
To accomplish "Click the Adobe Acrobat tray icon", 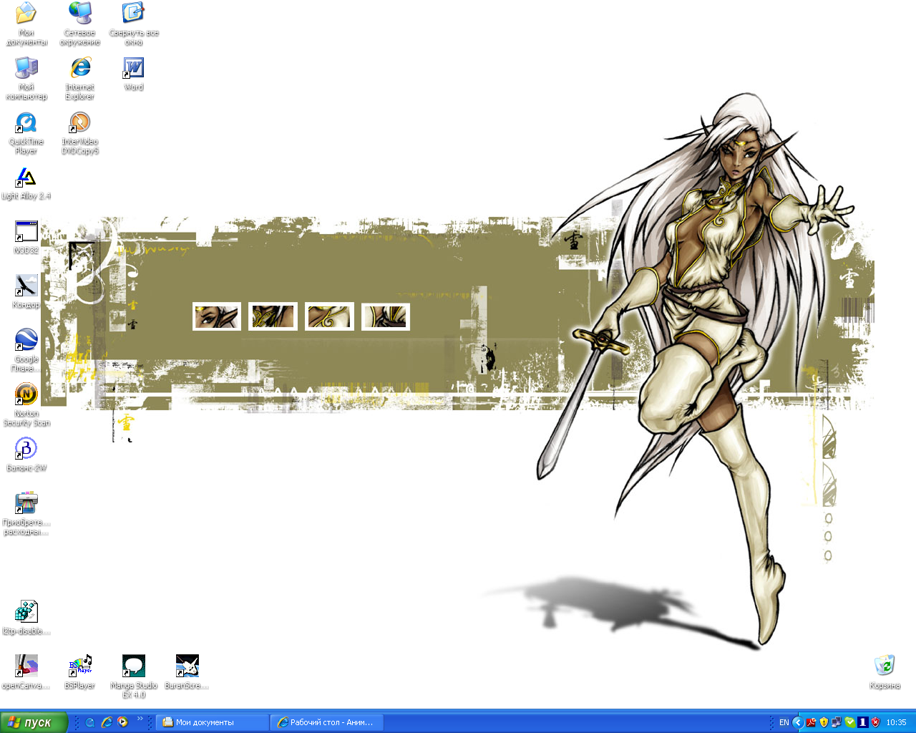I will [x=811, y=722].
